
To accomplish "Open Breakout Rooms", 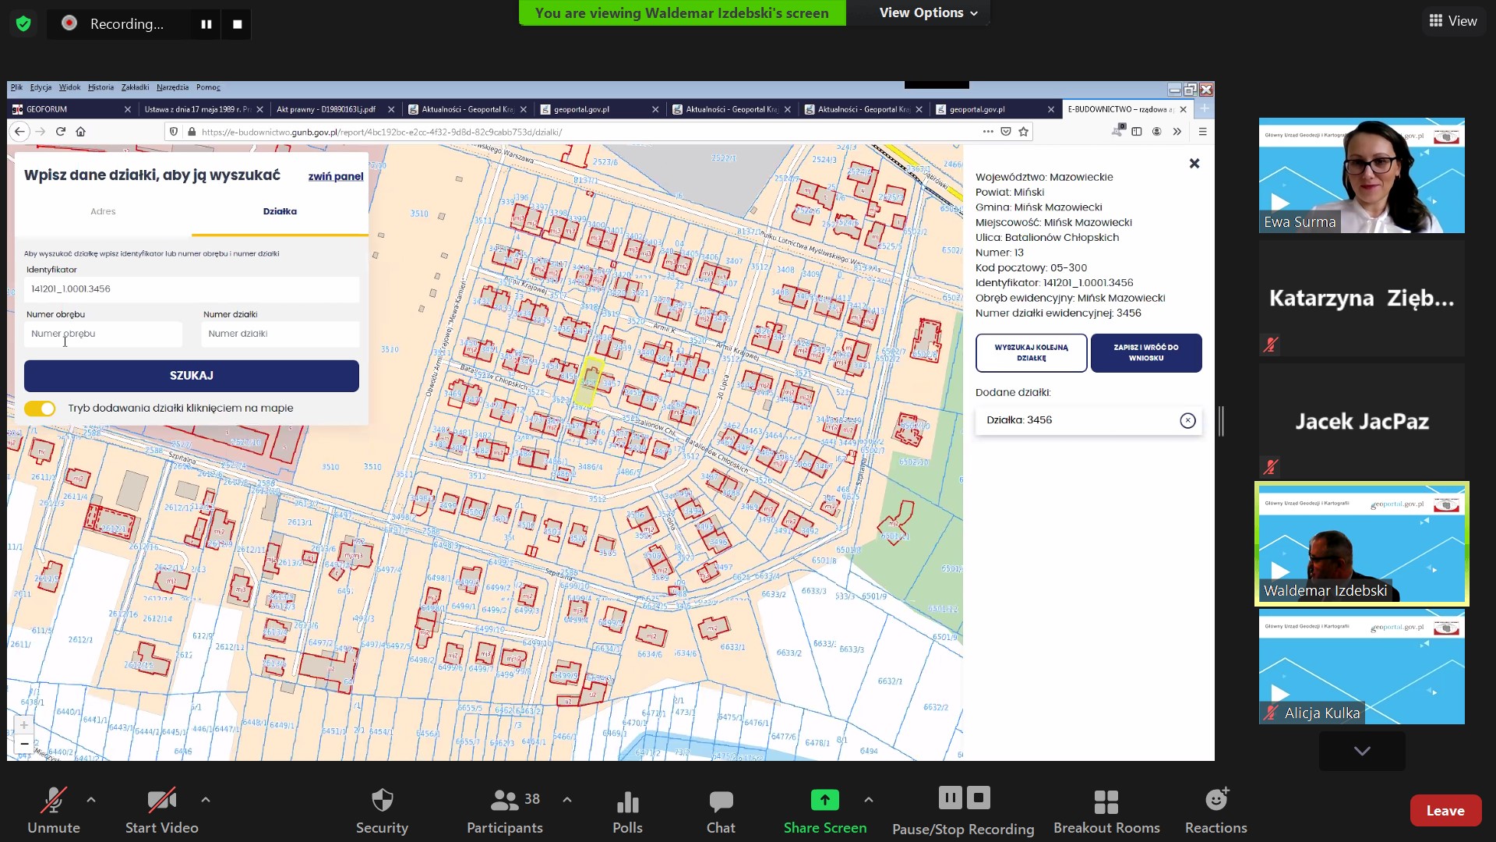I will pyautogui.click(x=1106, y=801).
